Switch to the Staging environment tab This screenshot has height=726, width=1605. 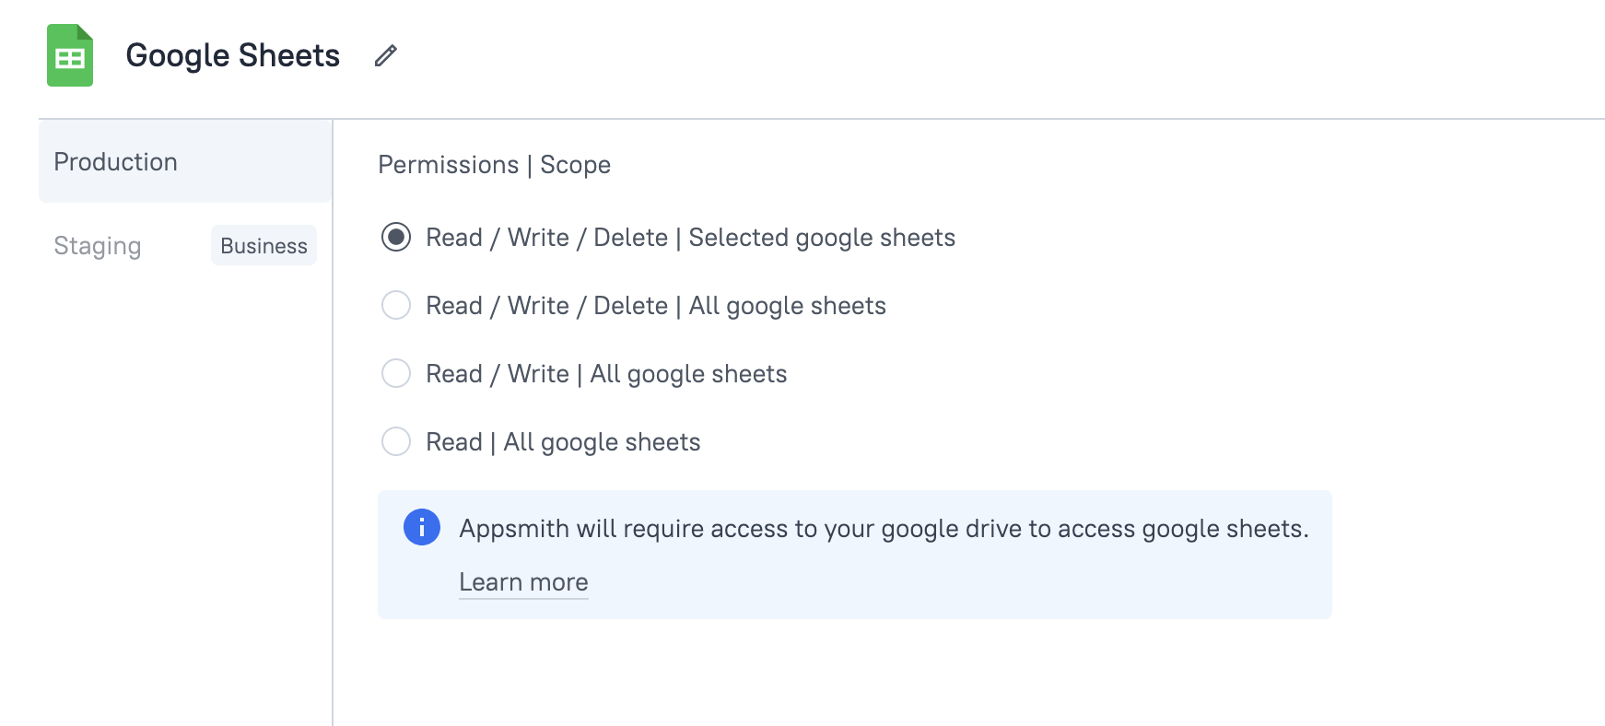pyautogui.click(x=97, y=245)
